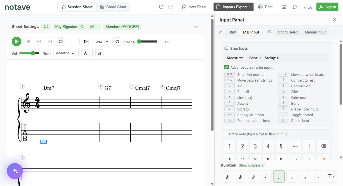This screenshot has width=343, height=186.
Task: Click the blue TAB cursor on string 6
Action: pyautogui.click(x=43, y=142)
